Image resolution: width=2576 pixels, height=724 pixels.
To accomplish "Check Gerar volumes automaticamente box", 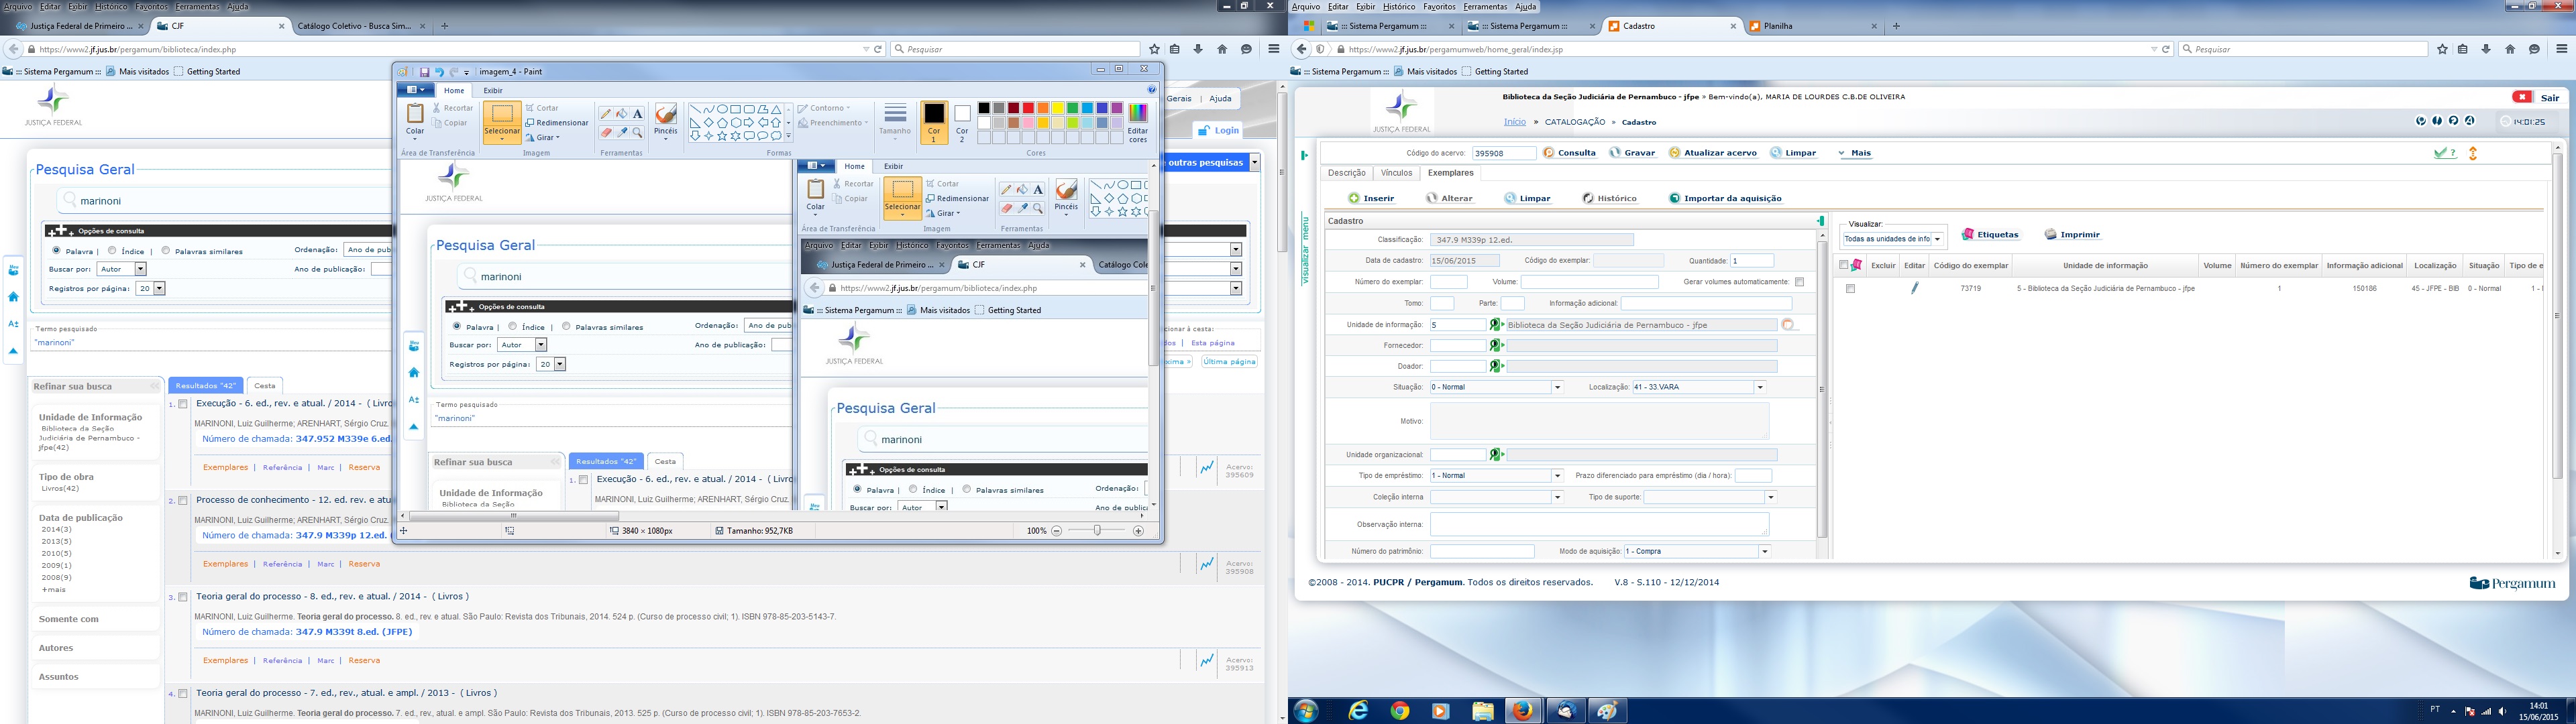I will 1799,282.
